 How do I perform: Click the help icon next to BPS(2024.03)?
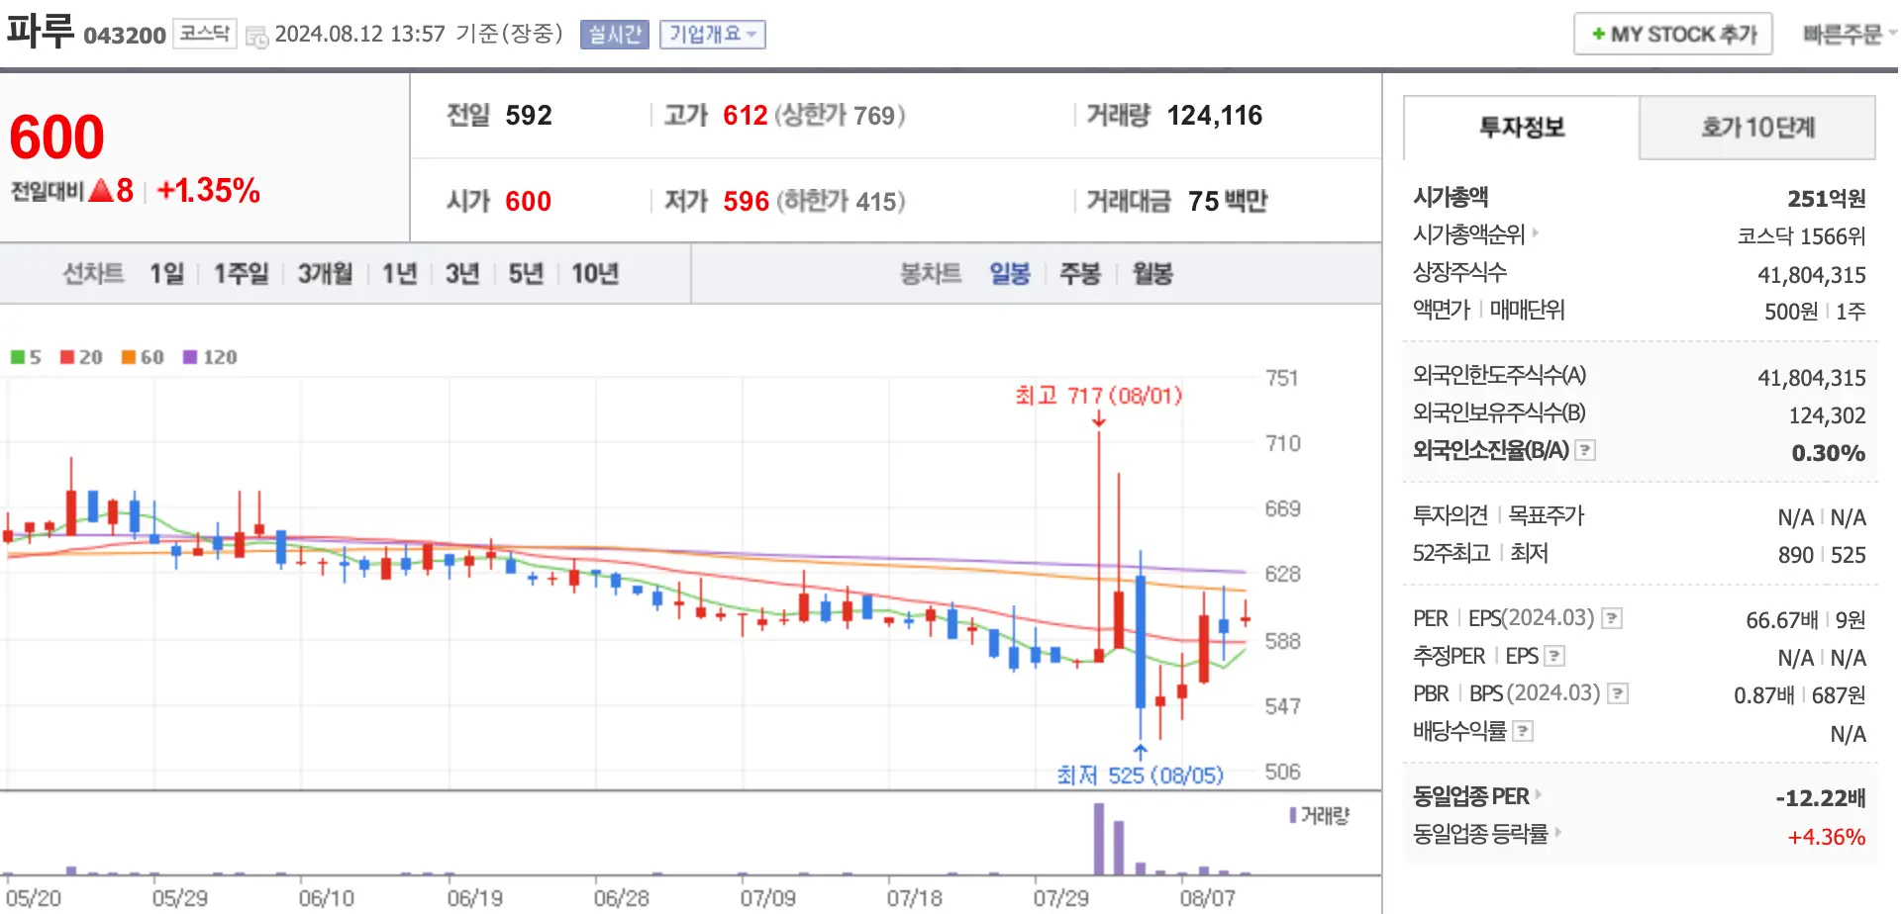(1616, 693)
